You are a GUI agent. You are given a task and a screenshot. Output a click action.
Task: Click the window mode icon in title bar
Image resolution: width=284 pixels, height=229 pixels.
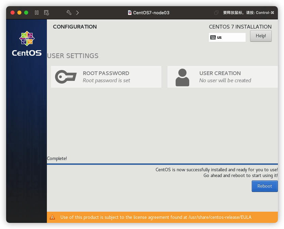click(x=216, y=13)
